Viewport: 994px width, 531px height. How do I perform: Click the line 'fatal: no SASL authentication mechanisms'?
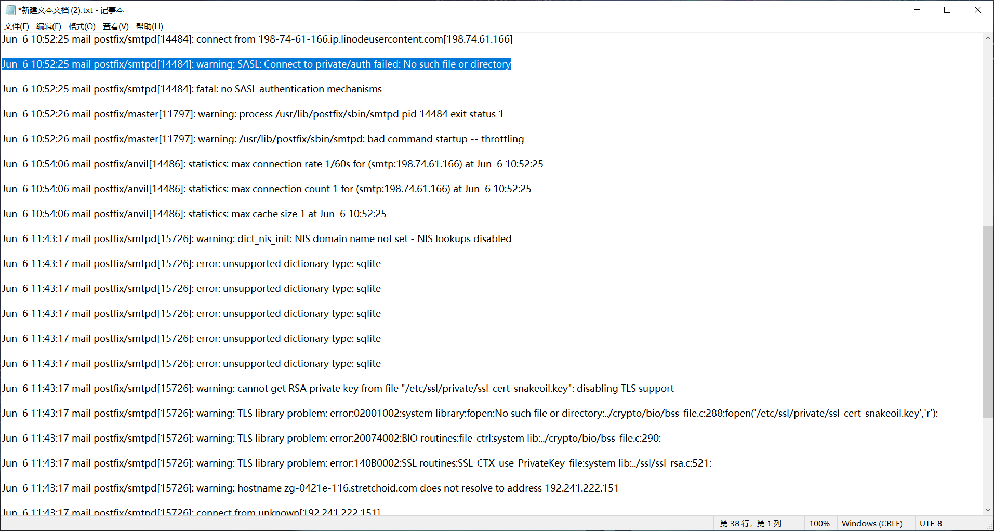192,89
